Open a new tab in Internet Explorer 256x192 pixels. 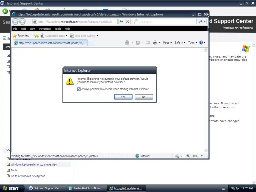[x=91, y=43]
